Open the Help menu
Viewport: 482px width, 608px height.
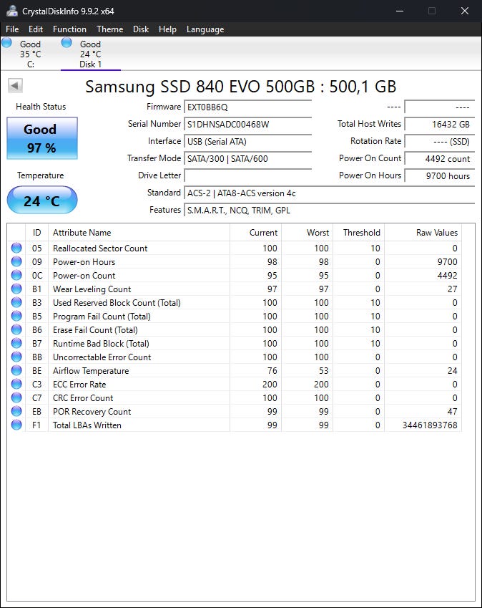pos(167,29)
